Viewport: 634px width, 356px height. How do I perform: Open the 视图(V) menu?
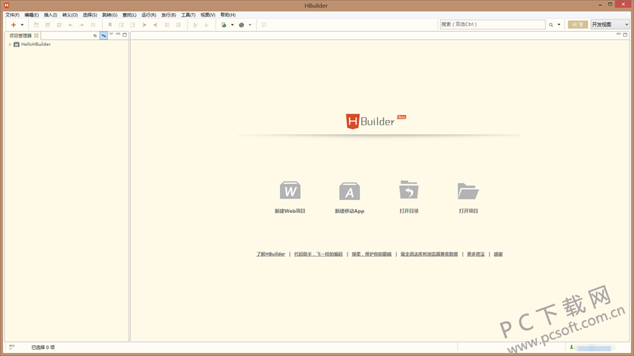tap(208, 15)
